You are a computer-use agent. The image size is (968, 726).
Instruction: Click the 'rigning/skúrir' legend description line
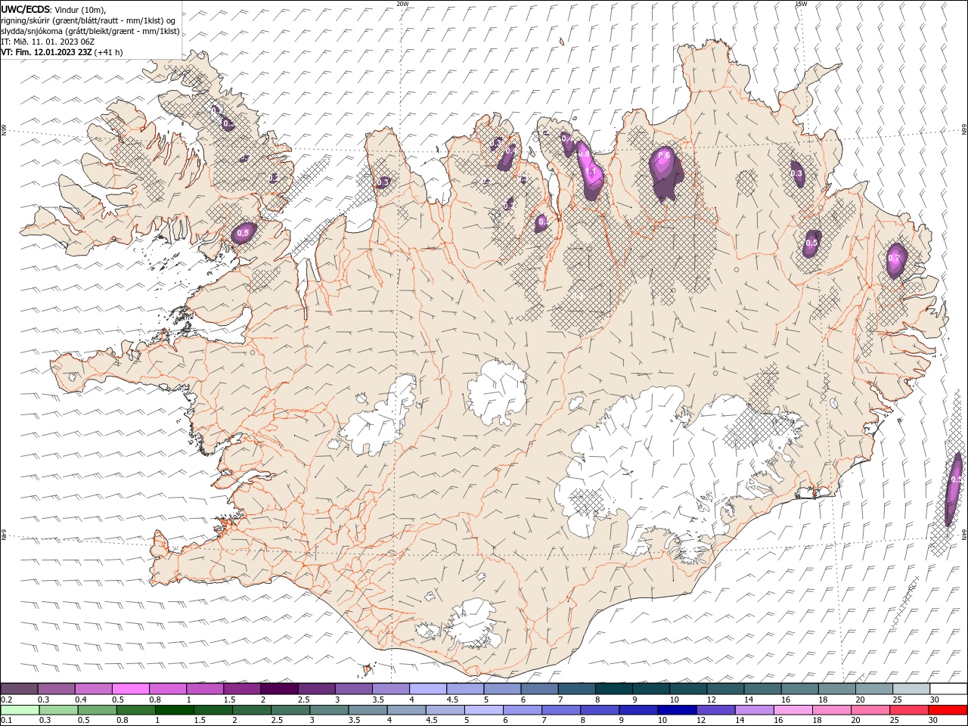pos(88,20)
